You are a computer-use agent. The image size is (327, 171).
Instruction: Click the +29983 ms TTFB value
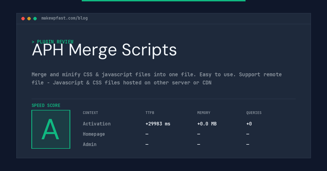158,124
